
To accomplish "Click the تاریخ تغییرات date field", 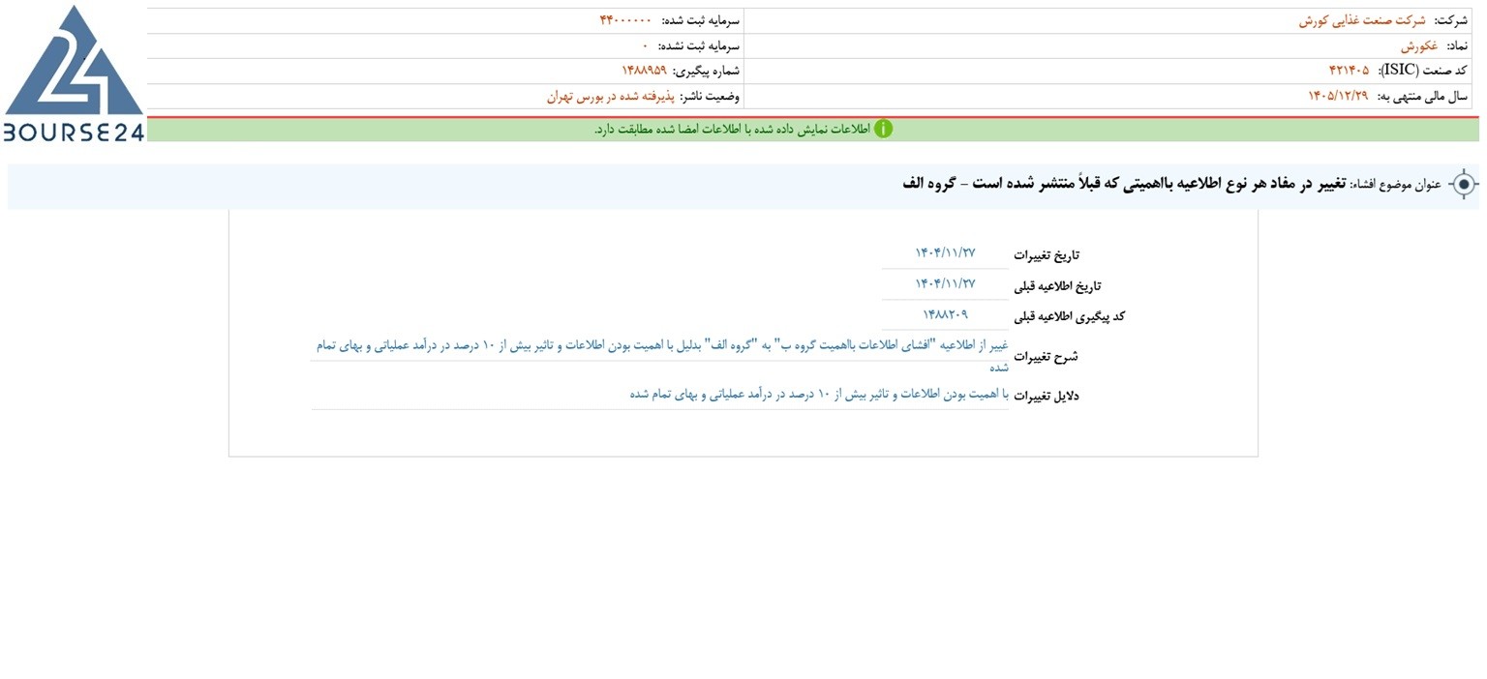I will click(x=945, y=253).
